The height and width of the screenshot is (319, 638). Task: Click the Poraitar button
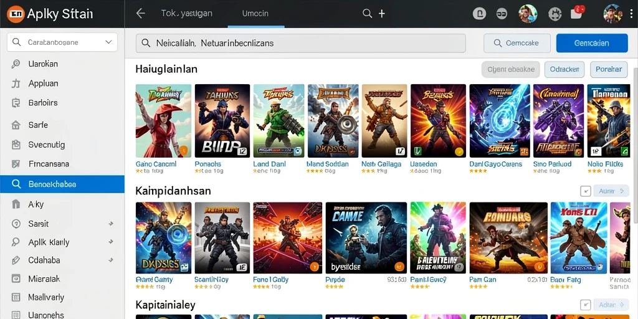pyautogui.click(x=609, y=70)
